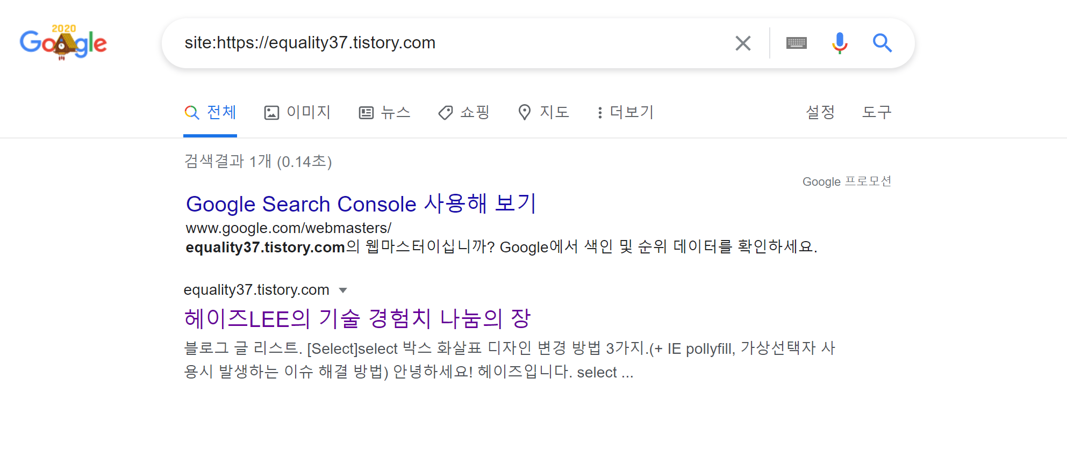Start voice search with the microphone
This screenshot has height=458, width=1067.
[x=839, y=43]
